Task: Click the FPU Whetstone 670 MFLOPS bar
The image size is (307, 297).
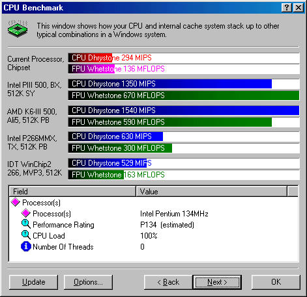Action: coord(184,96)
